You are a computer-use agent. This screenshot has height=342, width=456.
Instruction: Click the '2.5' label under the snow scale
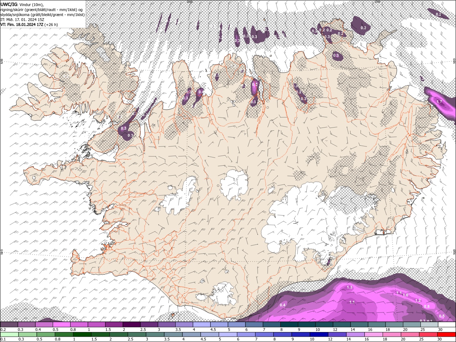pyautogui.click(x=143, y=330)
